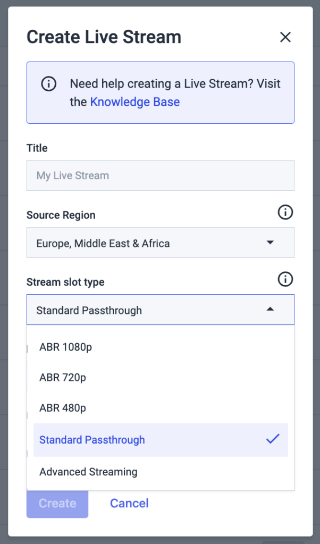Cancel the live stream creation

point(129,503)
